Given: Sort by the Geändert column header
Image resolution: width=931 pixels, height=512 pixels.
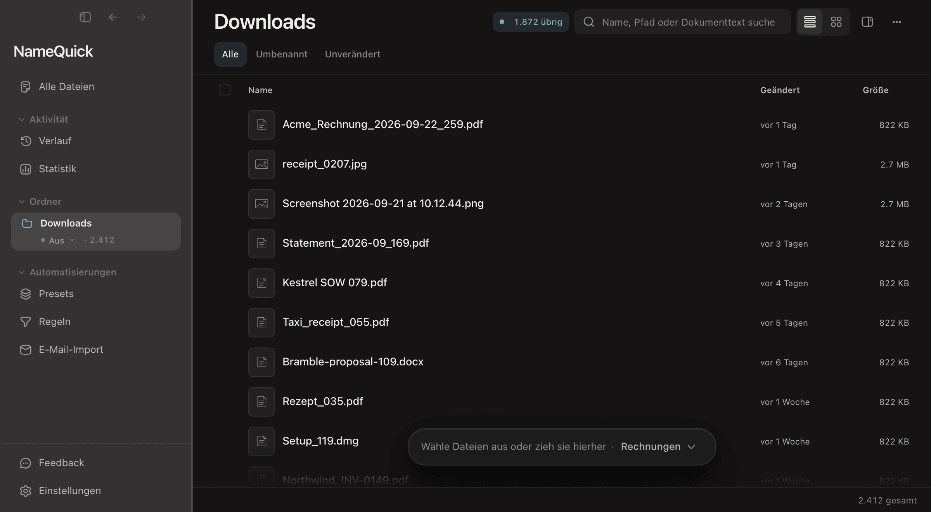Looking at the screenshot, I should pos(780,90).
